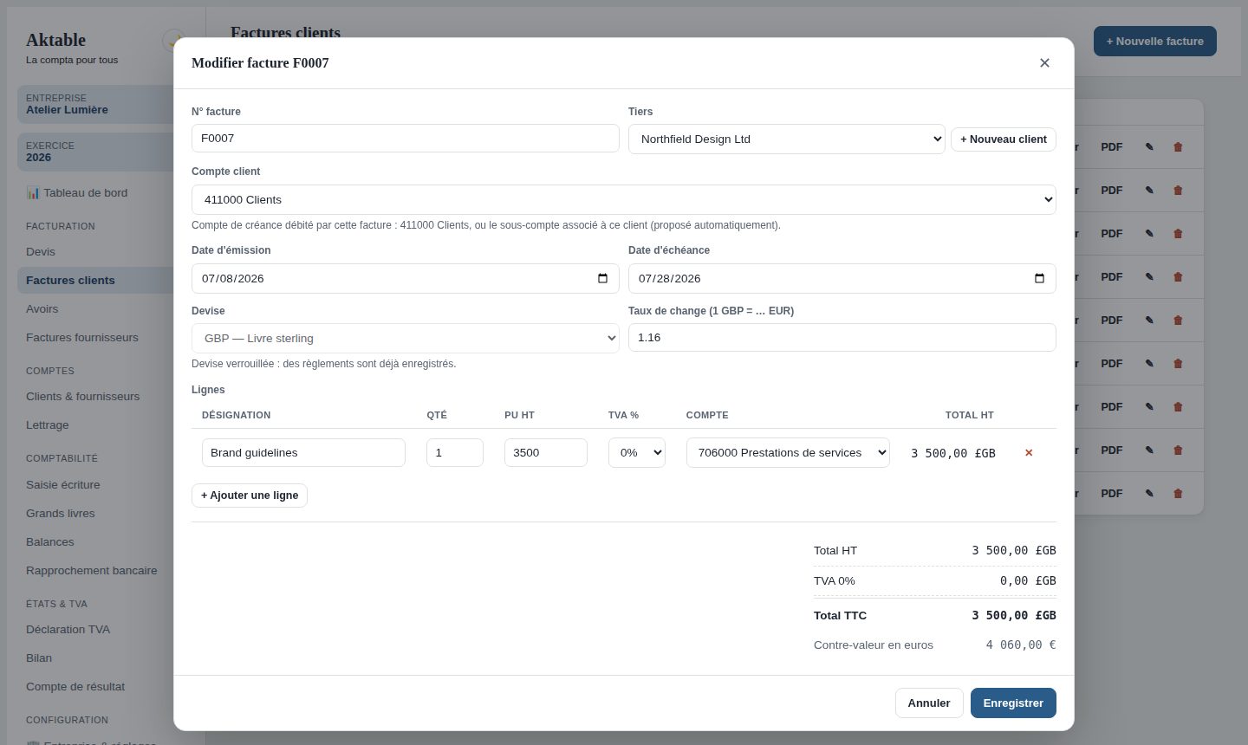Add a new line with Ajouter une ligne
The image size is (1248, 745).
point(249,495)
